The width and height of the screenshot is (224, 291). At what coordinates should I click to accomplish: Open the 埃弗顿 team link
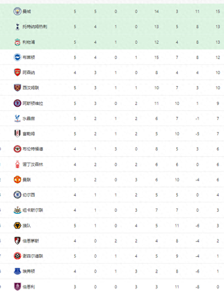29,271
